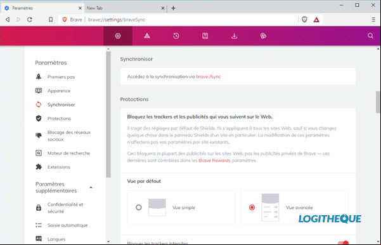Click the lock icon beside Confidentialité et sécurité

coord(39,208)
